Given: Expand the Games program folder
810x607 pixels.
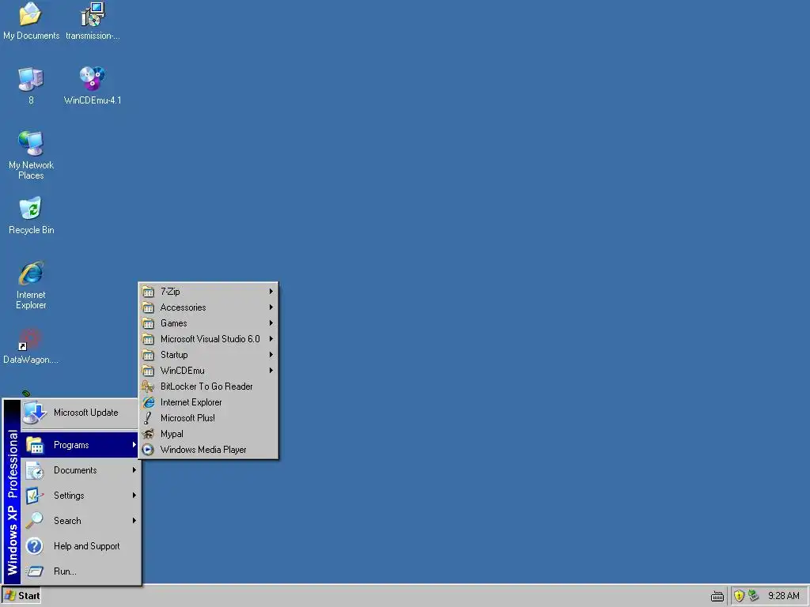Looking at the screenshot, I should coord(208,323).
